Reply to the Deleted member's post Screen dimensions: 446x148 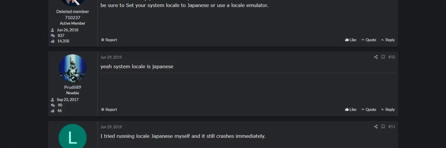tap(388, 40)
